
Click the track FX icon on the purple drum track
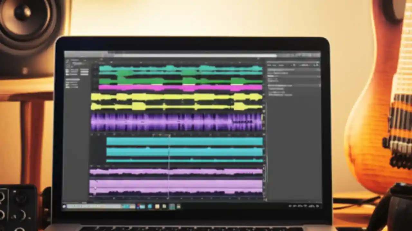pyautogui.click(x=95, y=122)
